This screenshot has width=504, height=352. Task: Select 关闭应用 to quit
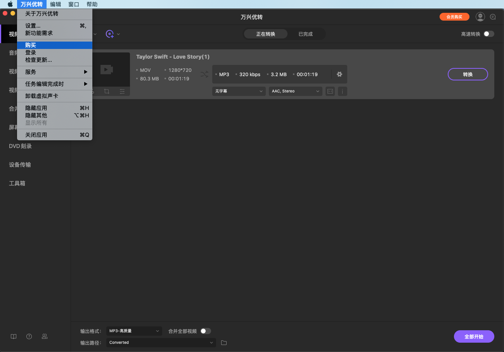point(55,135)
